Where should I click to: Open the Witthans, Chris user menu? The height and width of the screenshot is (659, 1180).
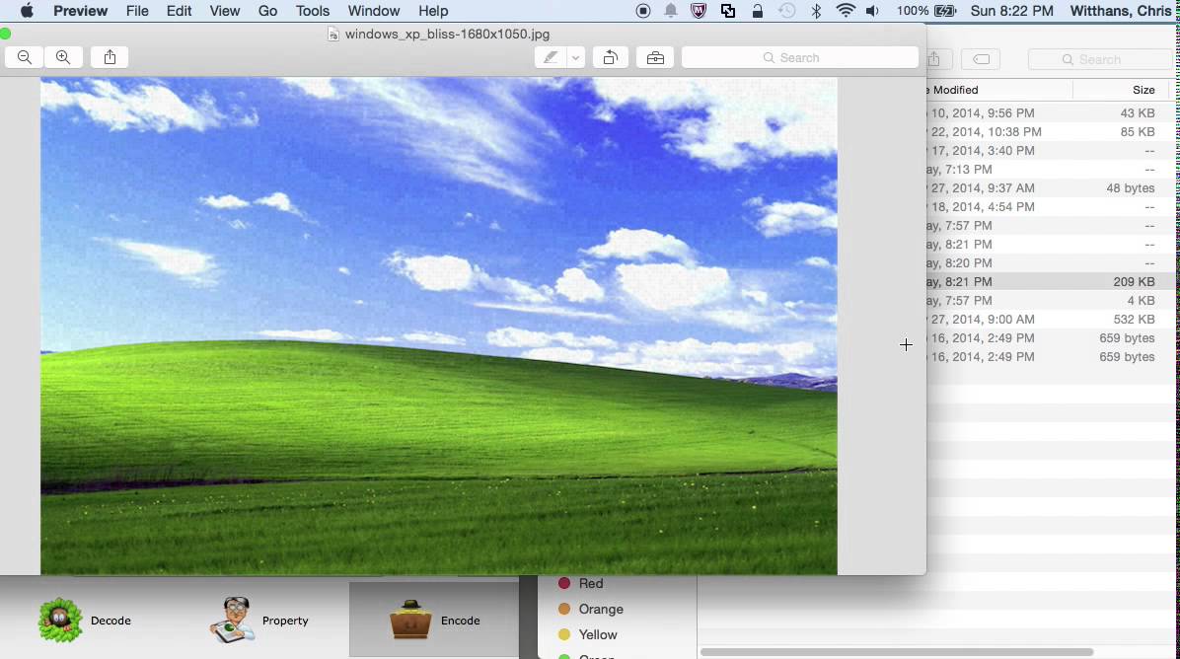pyautogui.click(x=1121, y=11)
